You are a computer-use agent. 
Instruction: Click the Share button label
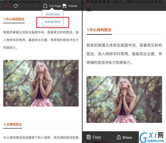point(127,137)
